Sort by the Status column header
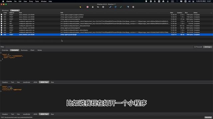Image resolution: width=213 pixels, height=119 pixels. pos(195,13)
